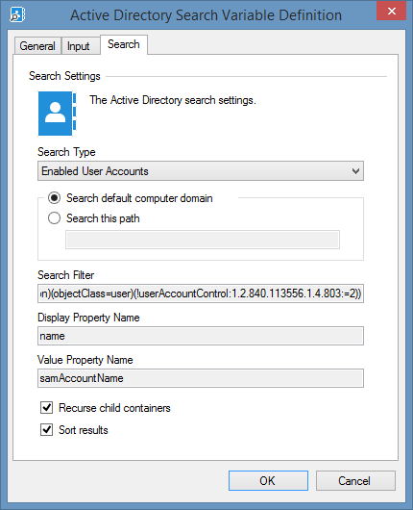This screenshot has width=413, height=510.
Task: Click the dialog title bar text
Action: 206,15
